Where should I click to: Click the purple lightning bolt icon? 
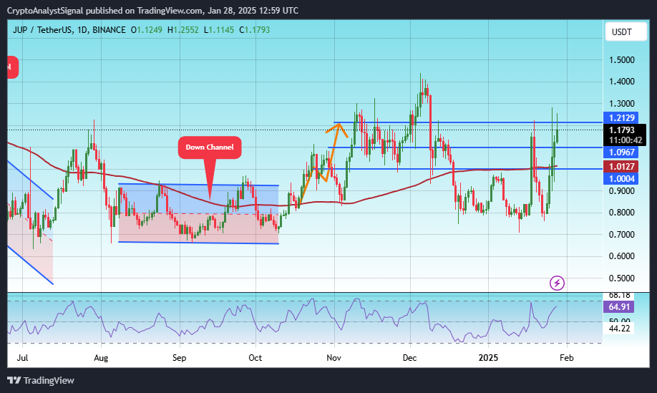557,283
